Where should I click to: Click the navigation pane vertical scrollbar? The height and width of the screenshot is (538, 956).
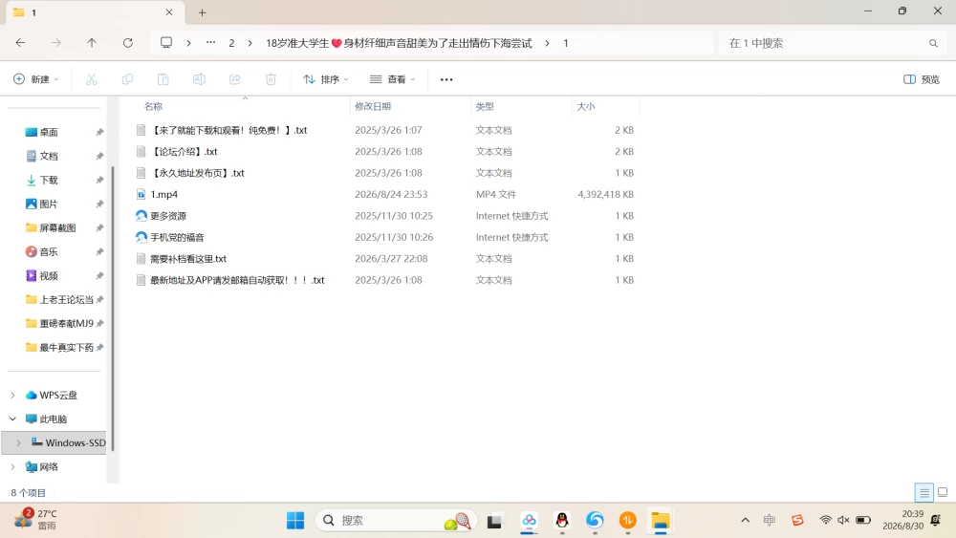pos(112,308)
